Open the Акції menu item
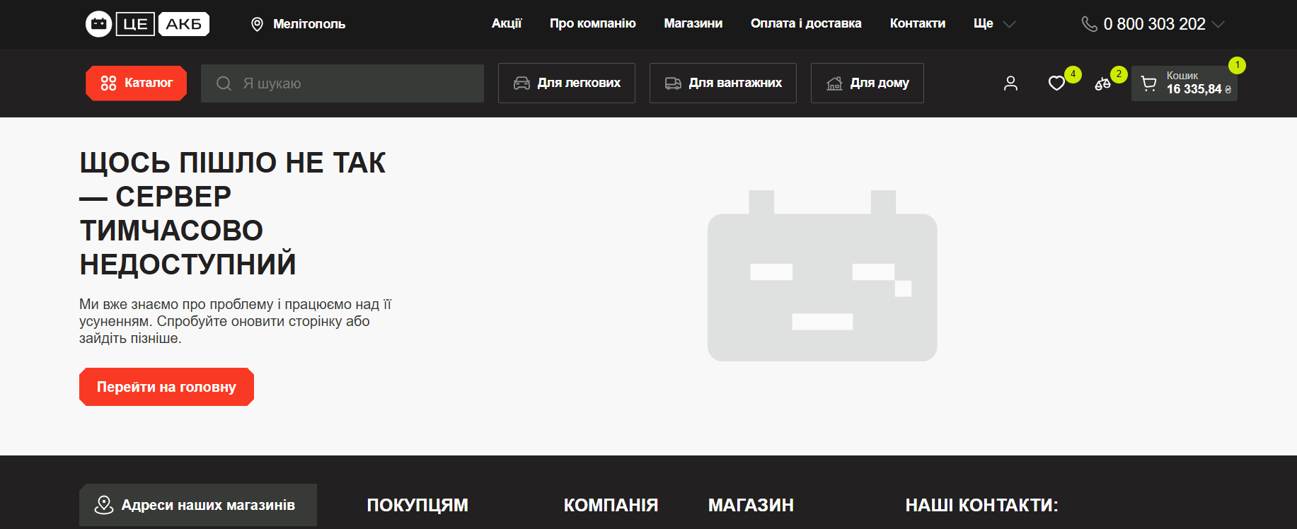Image resolution: width=1297 pixels, height=529 pixels. (507, 23)
